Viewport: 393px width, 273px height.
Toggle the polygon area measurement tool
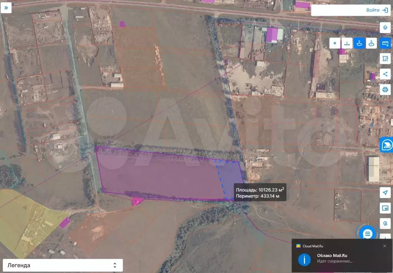(x=359, y=43)
